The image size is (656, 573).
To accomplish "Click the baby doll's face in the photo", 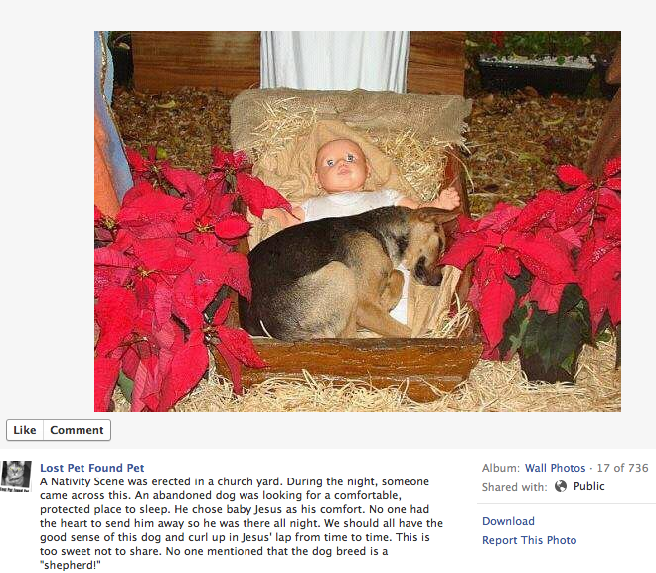I will click(341, 166).
